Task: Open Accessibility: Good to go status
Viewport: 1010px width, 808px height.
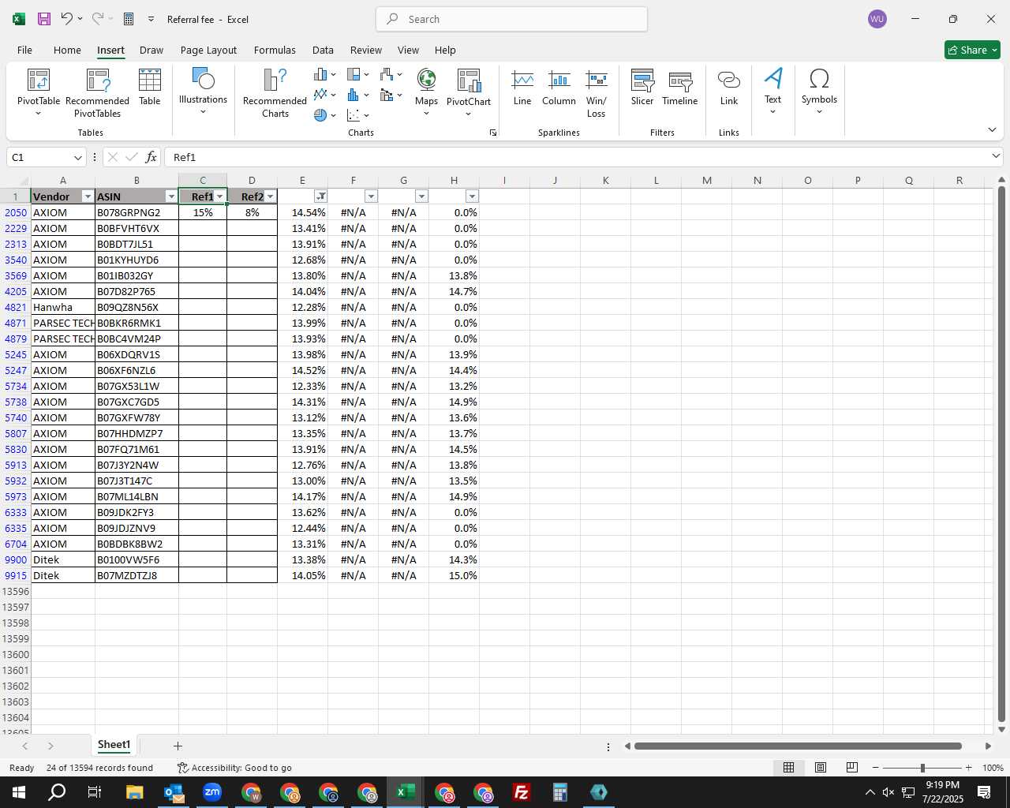Action: pos(234,768)
